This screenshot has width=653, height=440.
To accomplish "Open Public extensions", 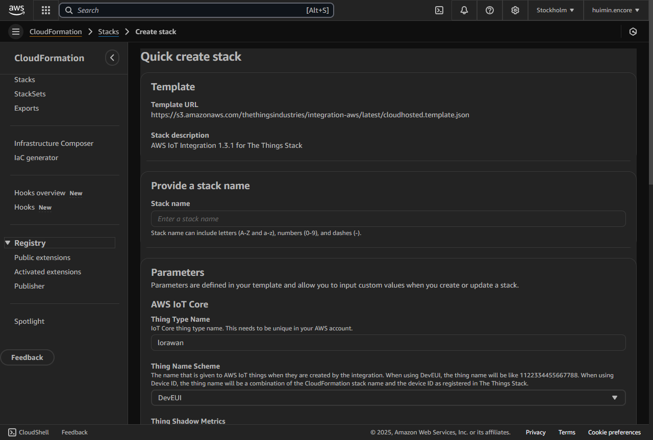I will coord(42,257).
